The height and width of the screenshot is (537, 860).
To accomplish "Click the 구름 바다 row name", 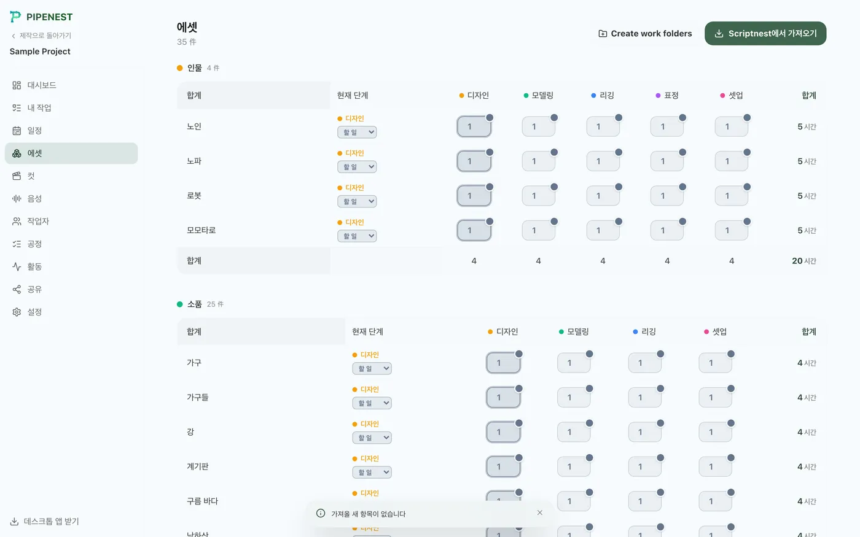I will pyautogui.click(x=203, y=501).
